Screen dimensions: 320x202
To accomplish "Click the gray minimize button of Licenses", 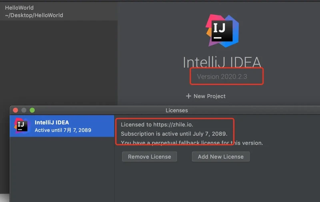I will click(24, 110).
